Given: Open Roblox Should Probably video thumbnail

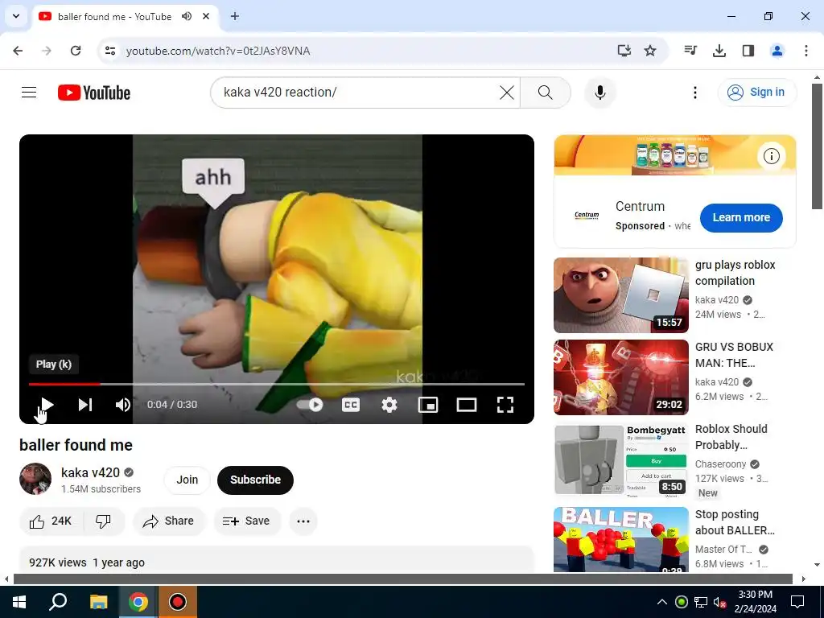Looking at the screenshot, I should (621, 459).
